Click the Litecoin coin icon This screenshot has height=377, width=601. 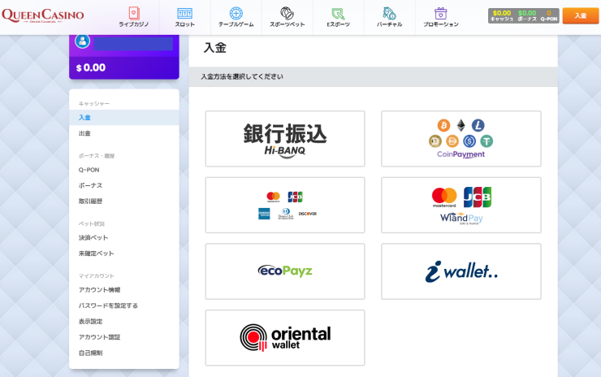click(x=478, y=125)
